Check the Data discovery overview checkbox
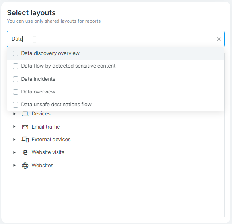The image size is (232, 224). coord(16,53)
